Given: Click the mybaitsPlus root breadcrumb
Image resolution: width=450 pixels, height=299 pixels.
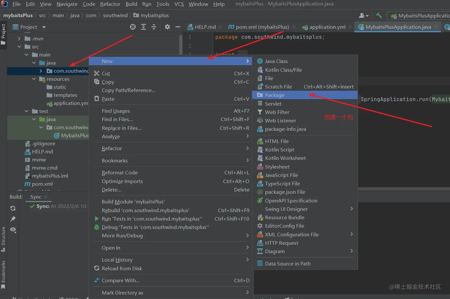Looking at the screenshot, I should click(18, 15).
